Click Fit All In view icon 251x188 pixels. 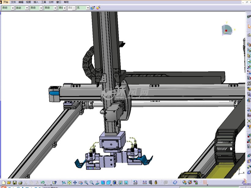click(69, 183)
